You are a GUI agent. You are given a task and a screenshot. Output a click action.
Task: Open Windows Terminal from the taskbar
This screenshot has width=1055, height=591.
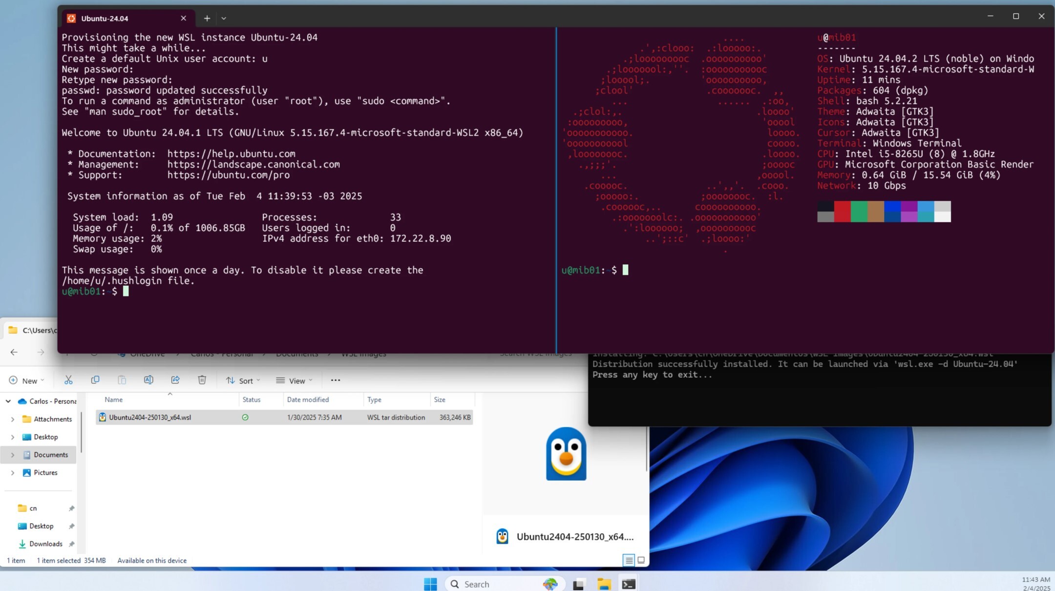pyautogui.click(x=628, y=583)
